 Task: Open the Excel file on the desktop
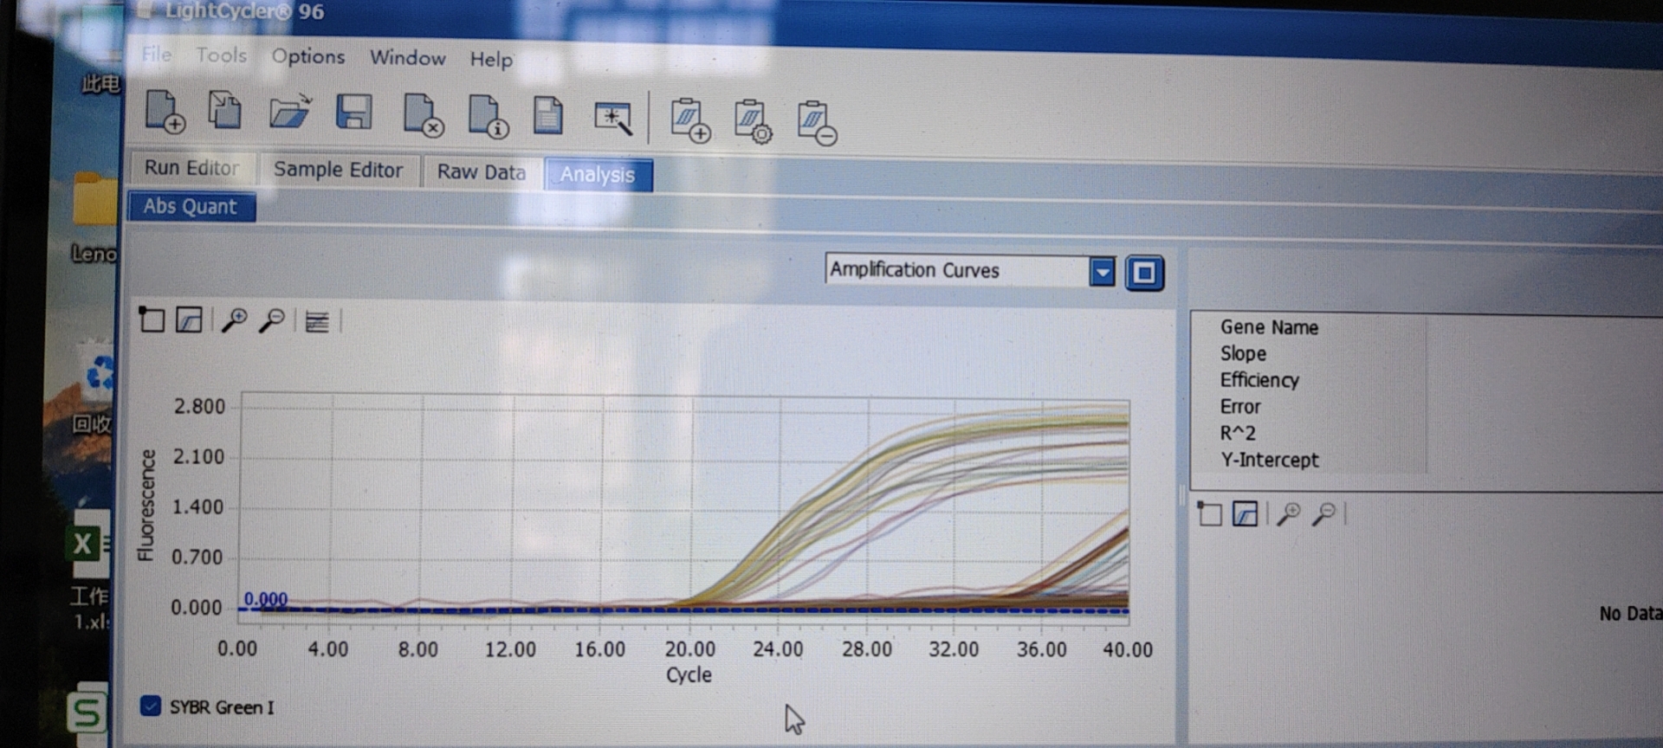pos(87,545)
